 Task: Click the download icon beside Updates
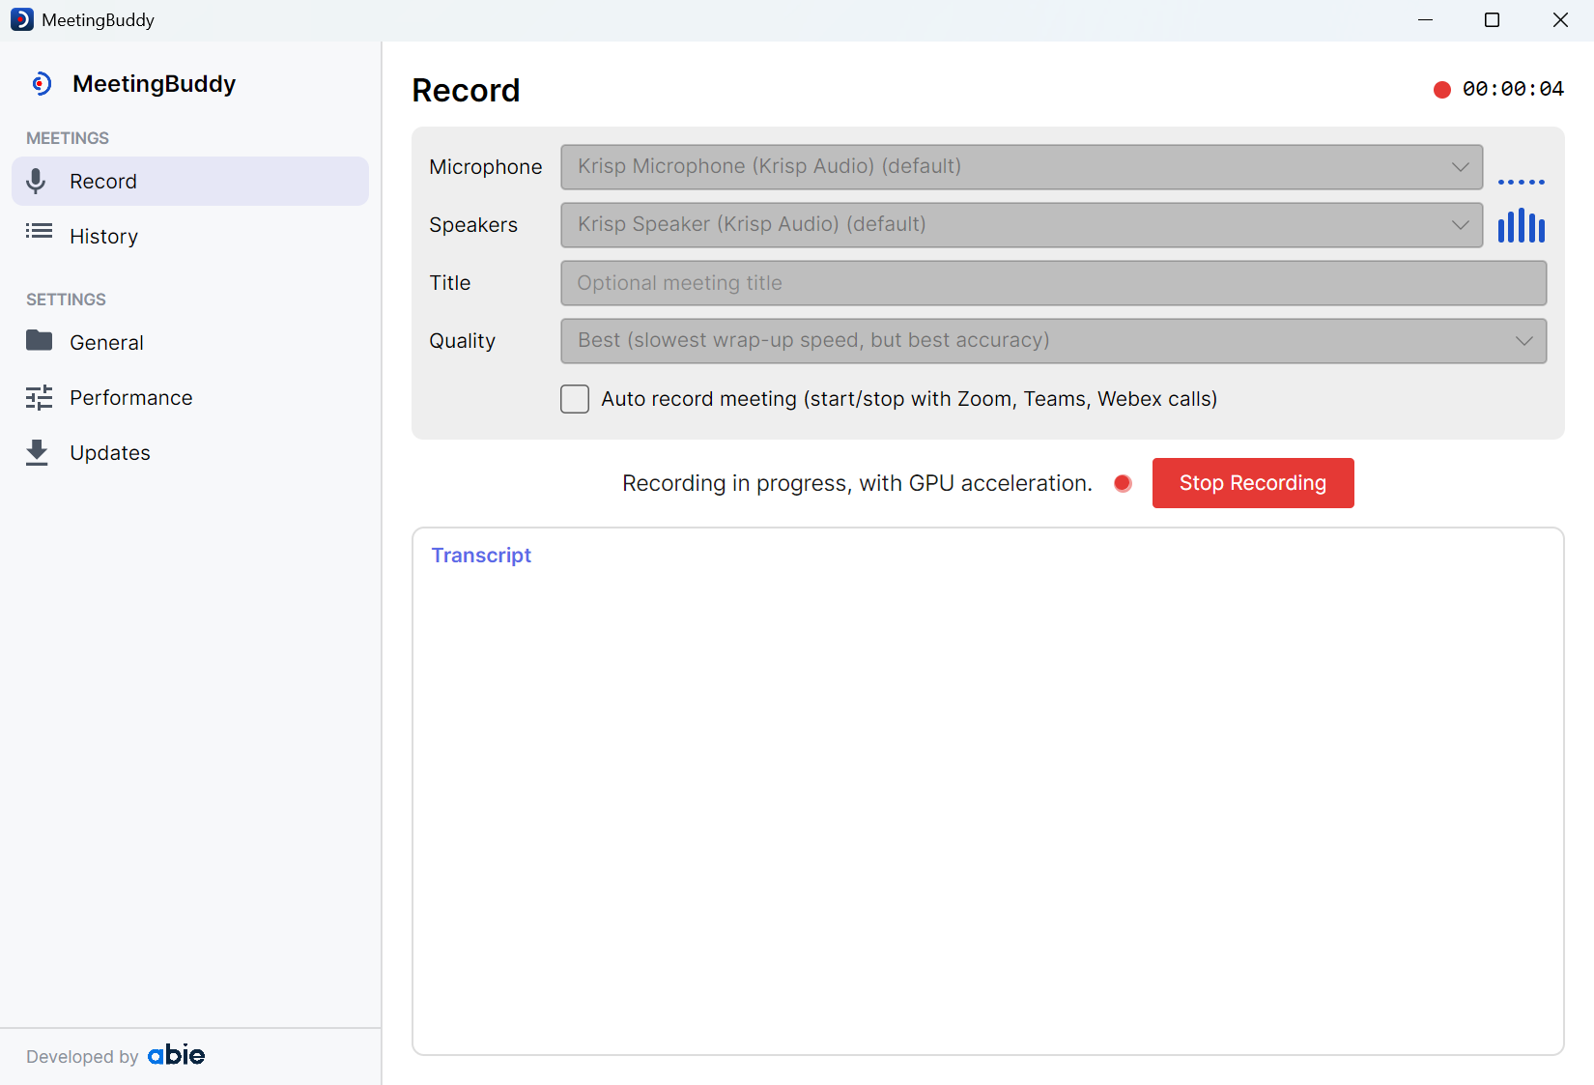pyautogui.click(x=37, y=452)
